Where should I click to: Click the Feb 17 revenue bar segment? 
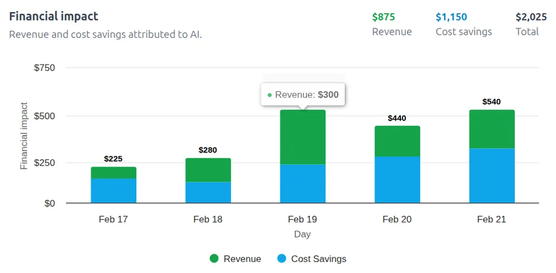pos(113,172)
